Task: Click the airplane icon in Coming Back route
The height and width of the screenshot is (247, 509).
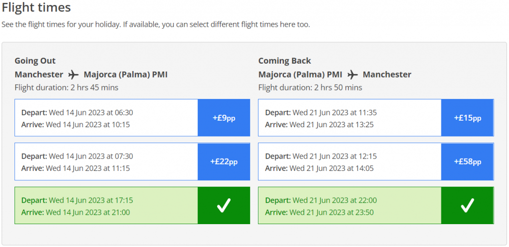Action: tap(352, 75)
